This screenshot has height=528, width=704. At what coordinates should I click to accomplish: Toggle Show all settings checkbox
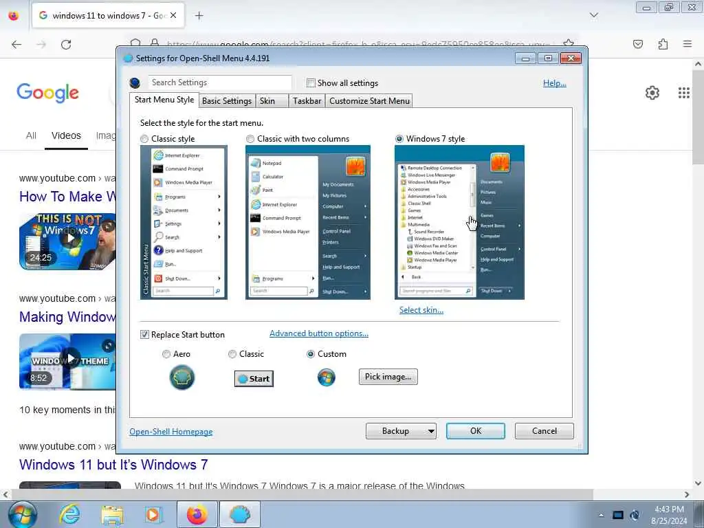tap(311, 83)
